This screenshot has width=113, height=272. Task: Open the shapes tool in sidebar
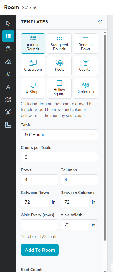[x=8, y=61]
